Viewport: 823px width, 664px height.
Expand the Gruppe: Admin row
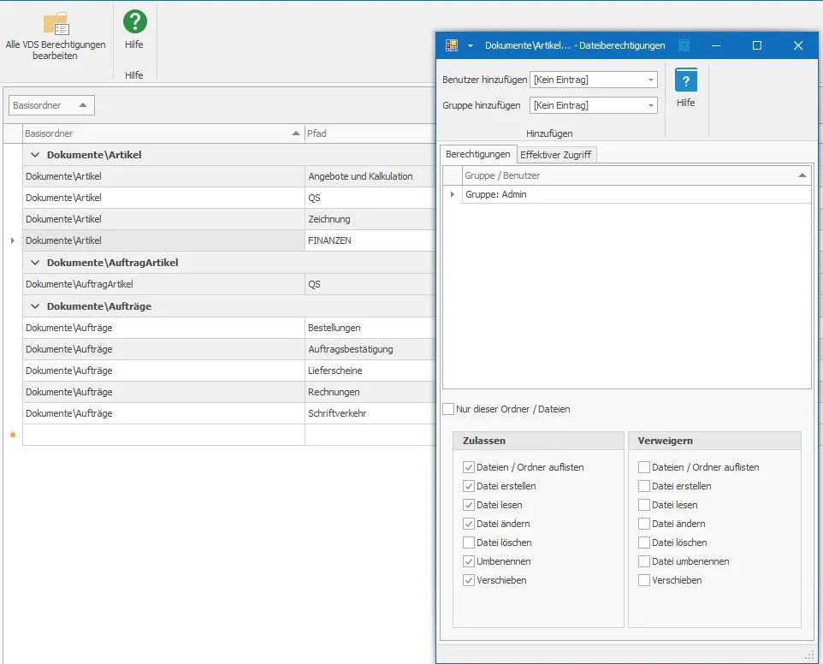(453, 194)
